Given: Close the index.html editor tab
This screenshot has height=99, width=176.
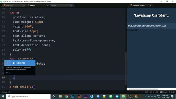Looking at the screenshot, I should 24,5.
